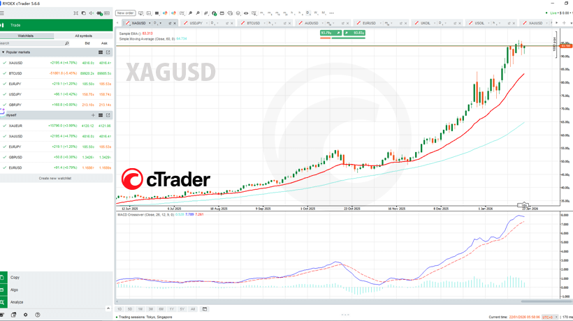573x321 pixels.
Task: Click the settings gear icon at bottom left
Action: [x=26, y=315]
